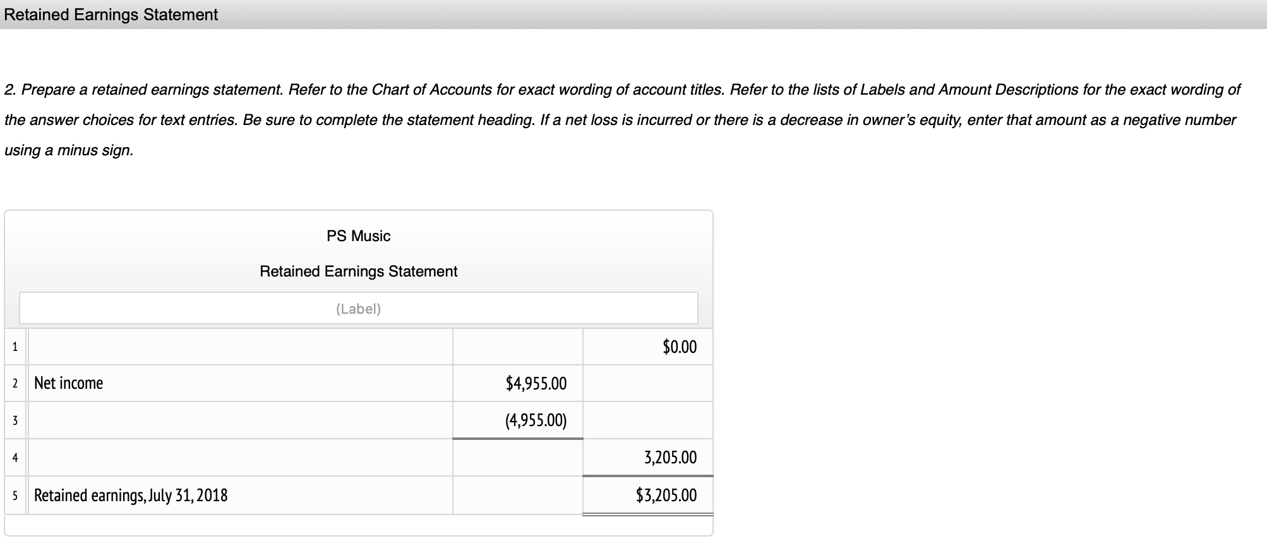
Task: Click the blank description cell in row 4
Action: point(240,458)
